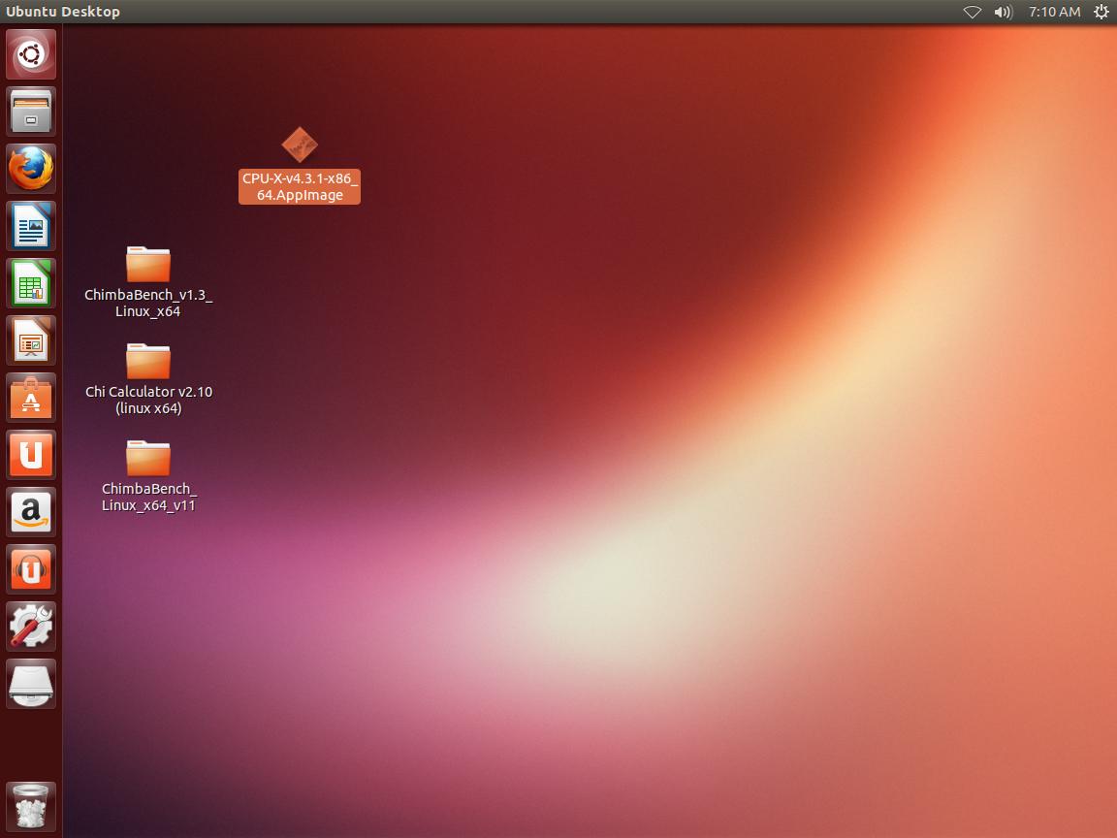Open Ubuntu One from the launcher
This screenshot has width=1117, height=838.
click(x=31, y=455)
